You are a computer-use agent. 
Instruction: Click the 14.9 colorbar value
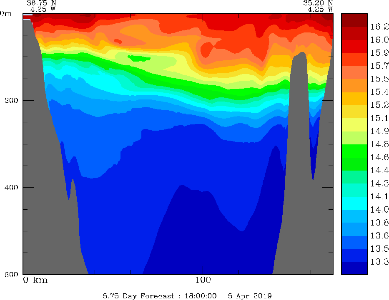(x=379, y=131)
